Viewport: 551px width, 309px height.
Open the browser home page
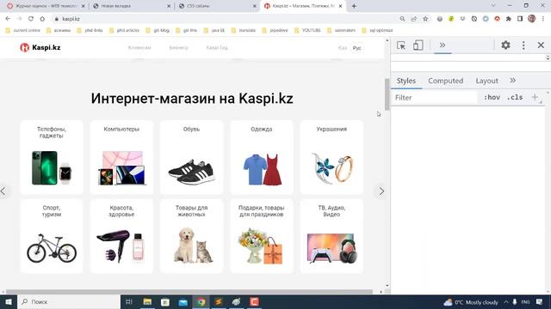[42, 19]
